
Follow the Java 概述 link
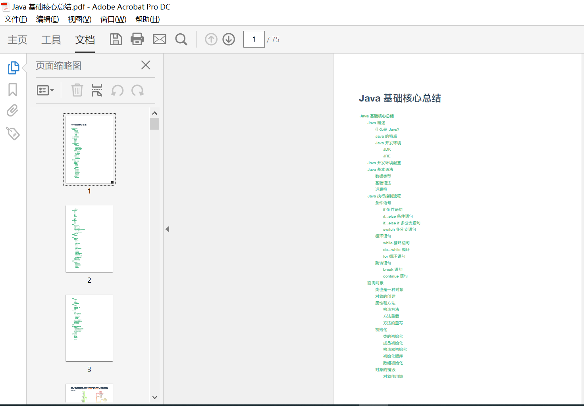point(376,123)
